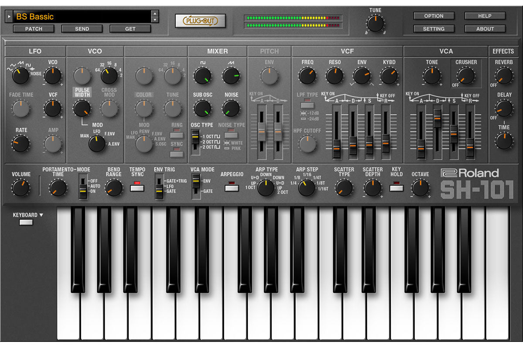The image size is (523, 348).
Task: Click the VCF RESO knob
Action: point(335,76)
